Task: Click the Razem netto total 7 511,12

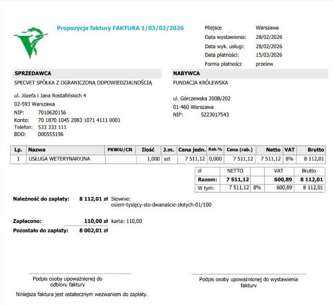Action: [237, 180]
